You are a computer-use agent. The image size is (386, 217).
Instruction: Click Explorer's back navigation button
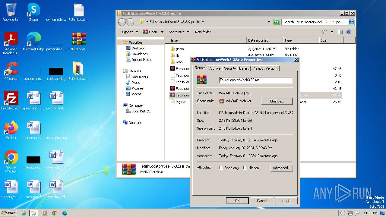pyautogui.click(x=122, y=22)
